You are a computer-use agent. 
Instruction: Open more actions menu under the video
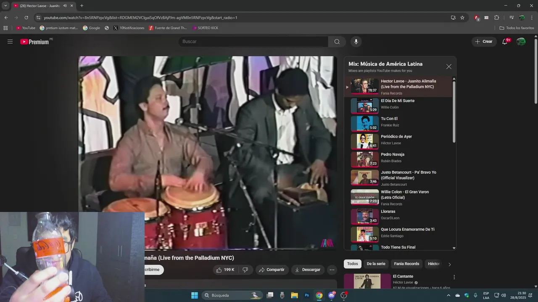click(332, 270)
